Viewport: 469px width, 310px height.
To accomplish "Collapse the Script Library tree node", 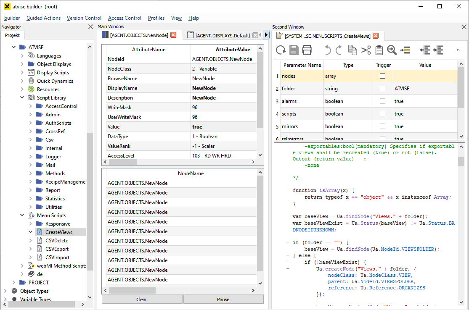I will point(23,98).
